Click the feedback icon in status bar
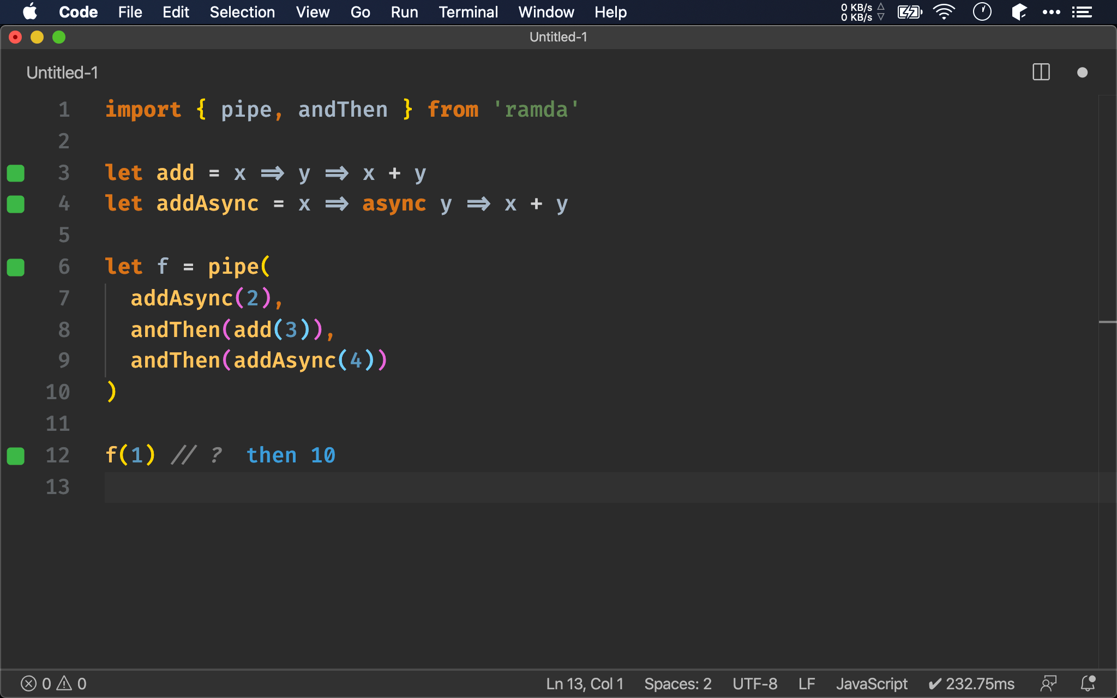This screenshot has width=1117, height=698. 1048,684
